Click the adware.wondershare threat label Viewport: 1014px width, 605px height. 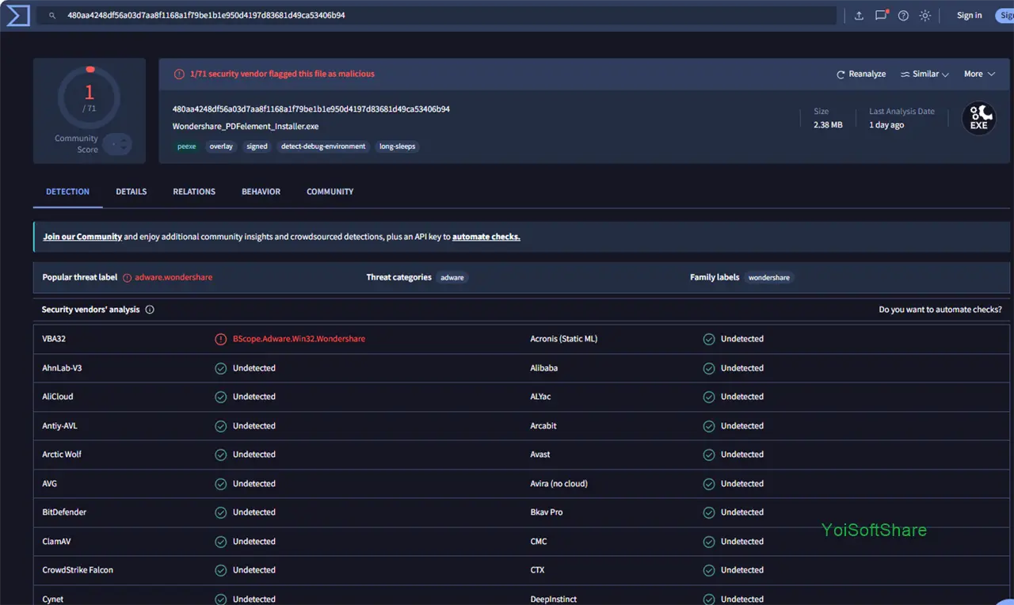pos(173,278)
